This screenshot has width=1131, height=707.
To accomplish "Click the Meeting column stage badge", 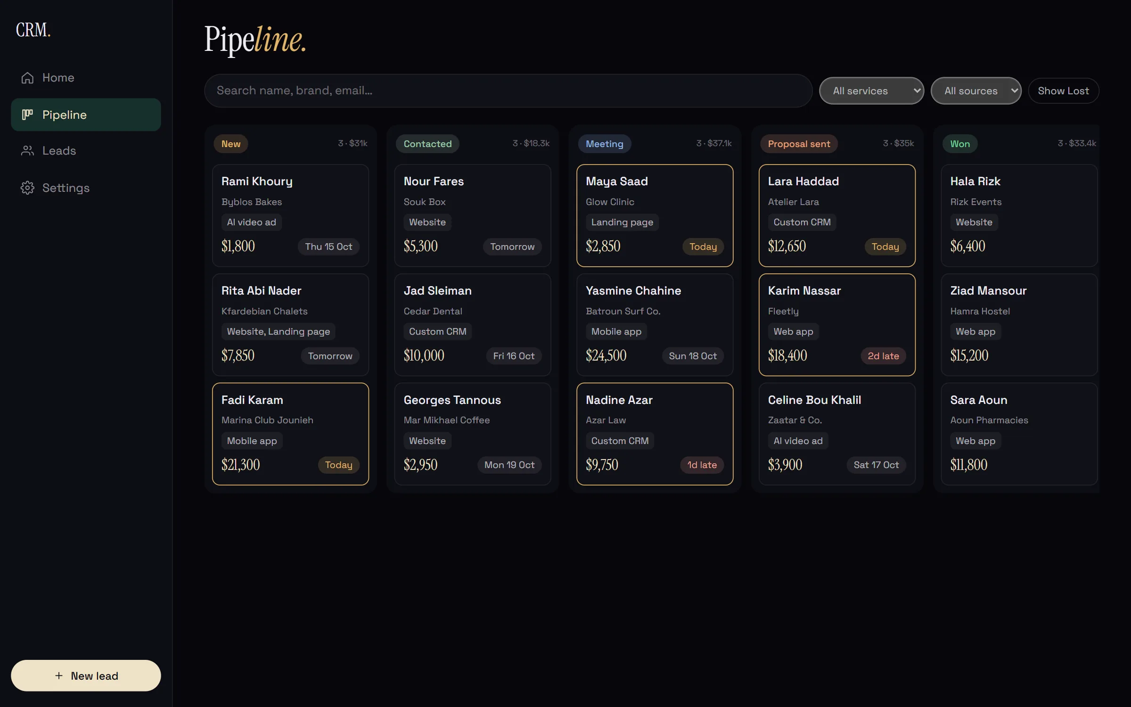I will [604, 144].
